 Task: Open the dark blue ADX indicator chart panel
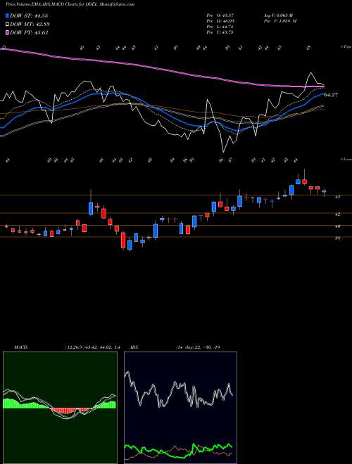180,408
